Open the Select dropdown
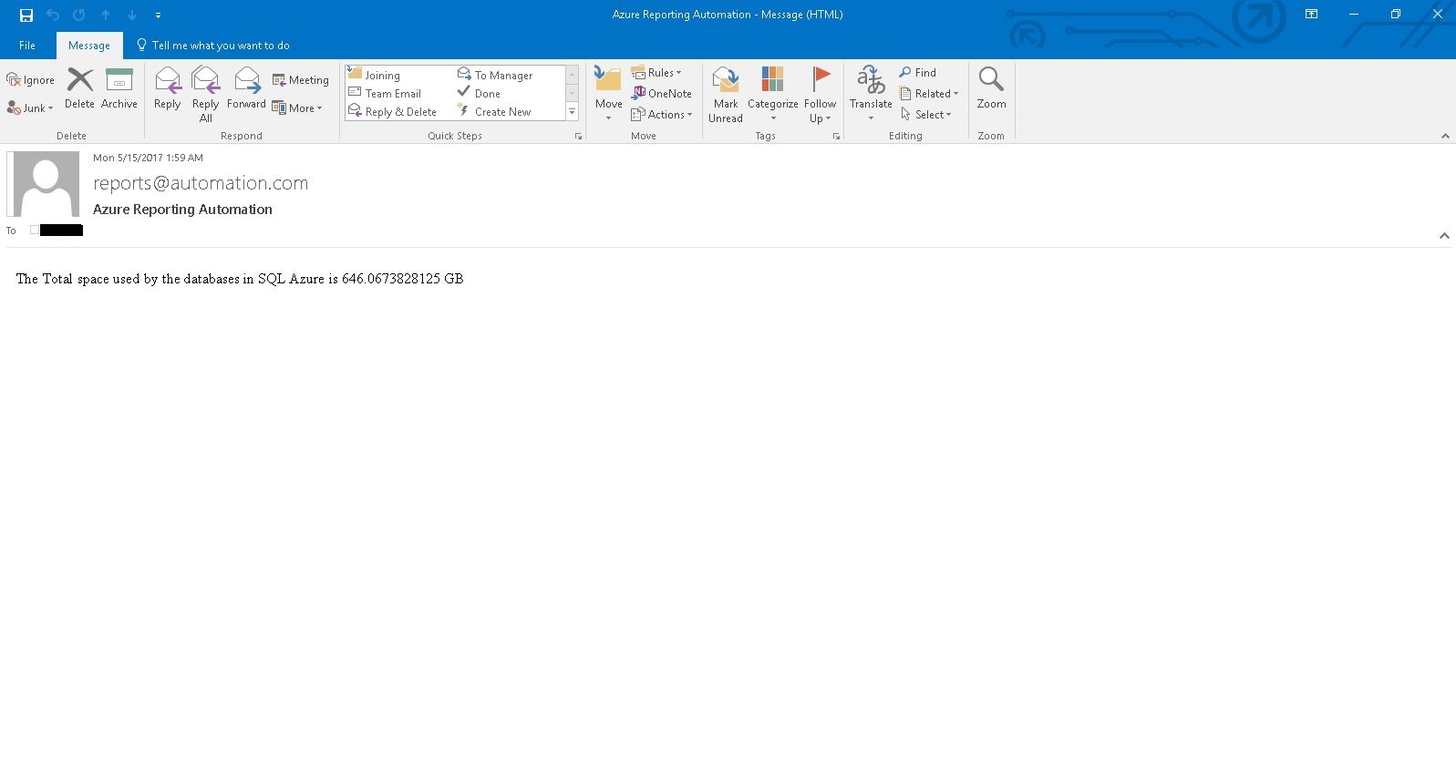This screenshot has height=779, width=1456. pos(926,114)
